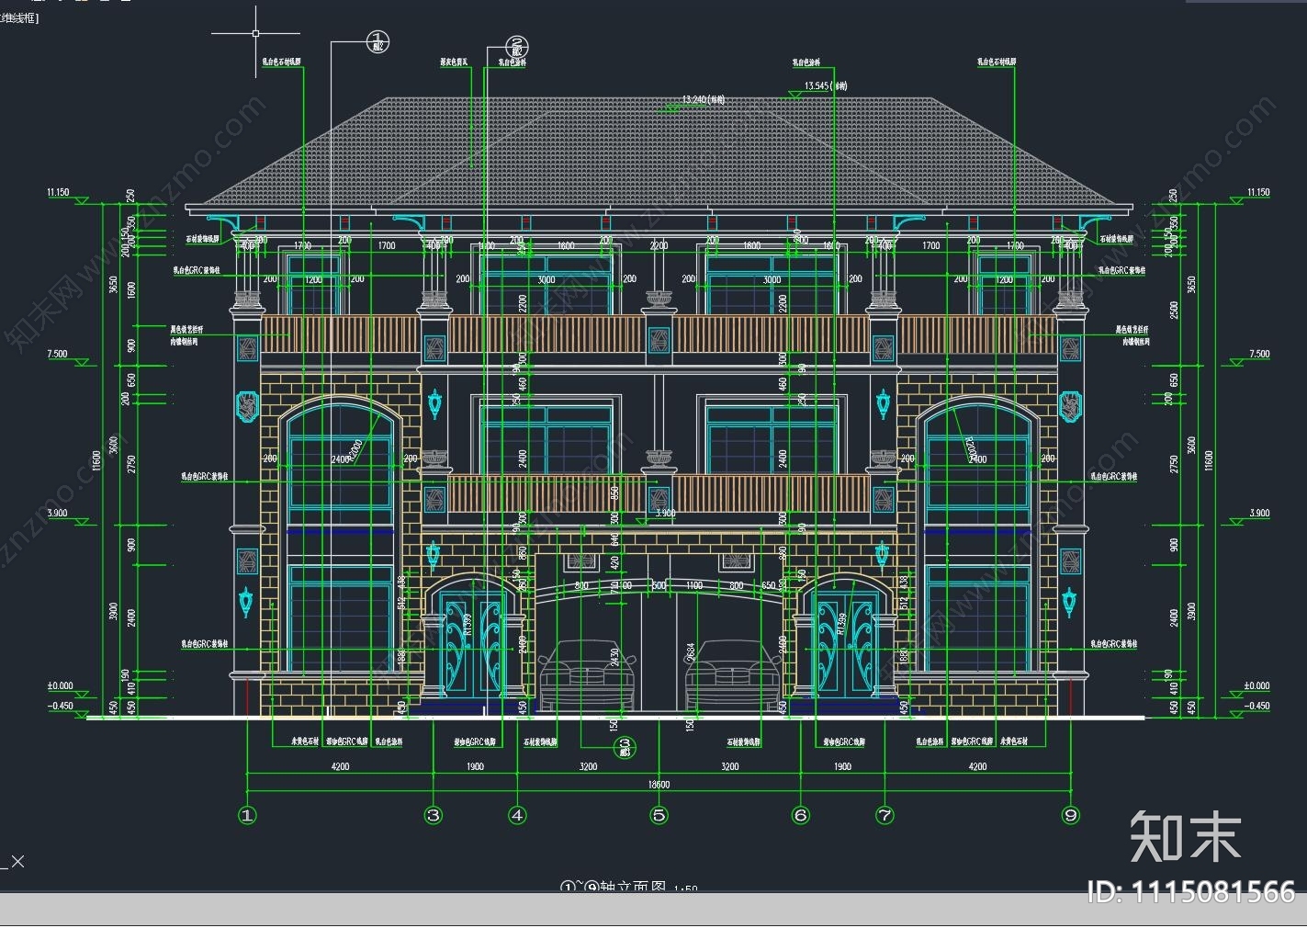Select the axis bubble numbered 5
1307x928 pixels.
click(659, 815)
